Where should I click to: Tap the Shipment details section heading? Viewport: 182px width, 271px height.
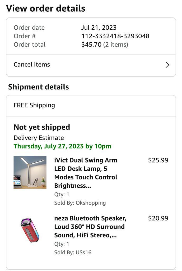[38, 87]
